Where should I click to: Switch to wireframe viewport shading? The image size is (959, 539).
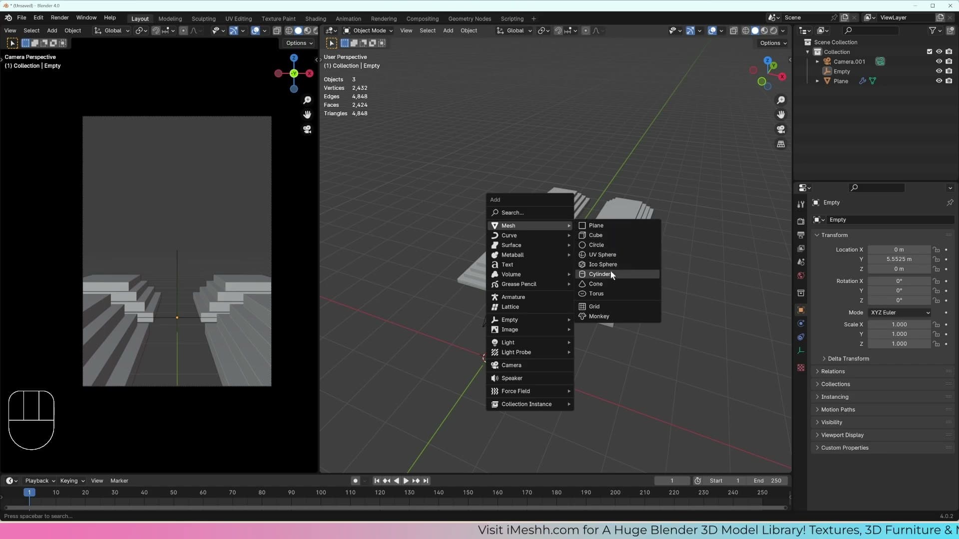pyautogui.click(x=746, y=30)
